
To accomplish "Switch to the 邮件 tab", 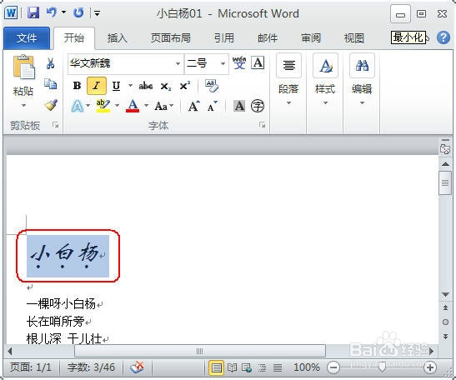I will [268, 38].
